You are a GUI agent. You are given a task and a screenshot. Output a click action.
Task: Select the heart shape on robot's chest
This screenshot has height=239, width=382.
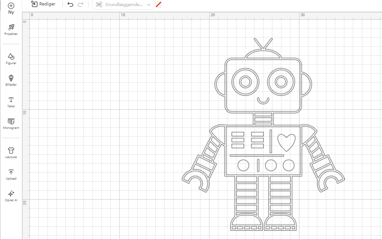tap(286, 142)
